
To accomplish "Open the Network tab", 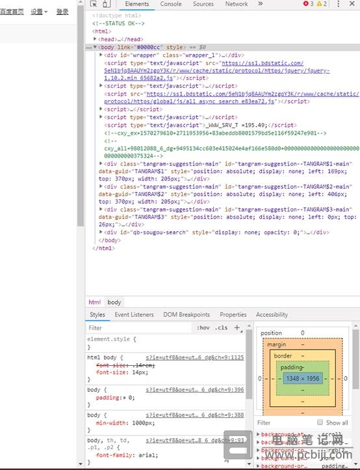I will (237, 4).
